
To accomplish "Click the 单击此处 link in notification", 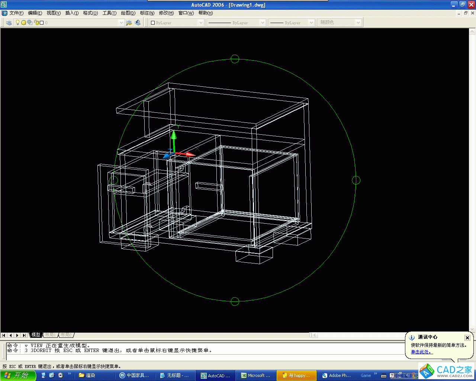I will pos(422,352).
